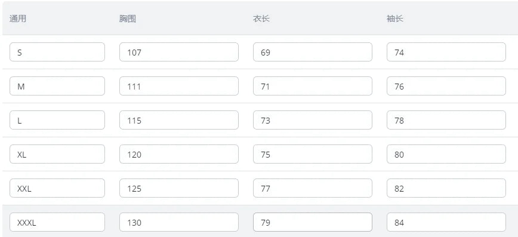Click the sleeve length field showing 80
This screenshot has width=518, height=237.
(446, 154)
